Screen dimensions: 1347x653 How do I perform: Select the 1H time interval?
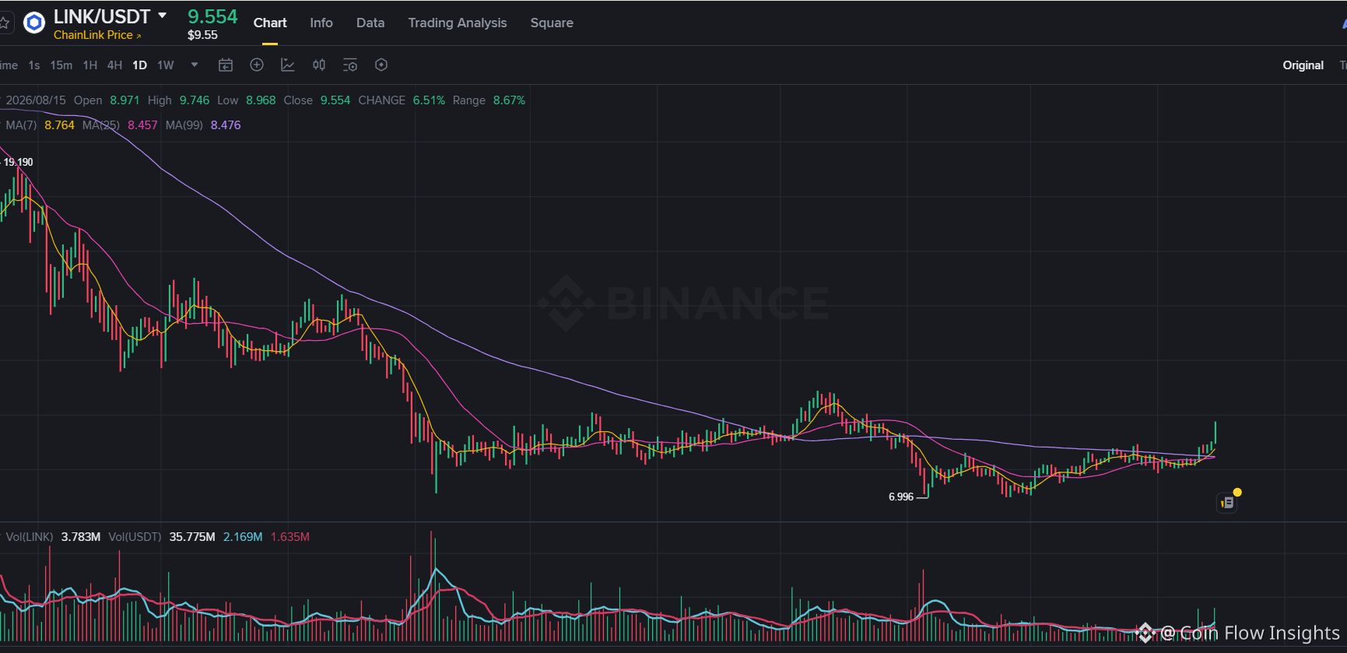(x=90, y=65)
